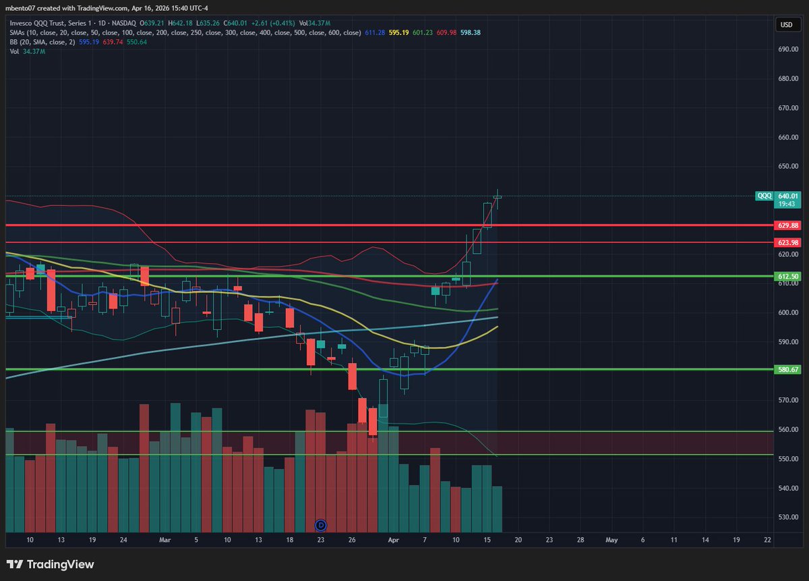Click the 590.00 price axis label
809x581 pixels.
pyautogui.click(x=787, y=342)
